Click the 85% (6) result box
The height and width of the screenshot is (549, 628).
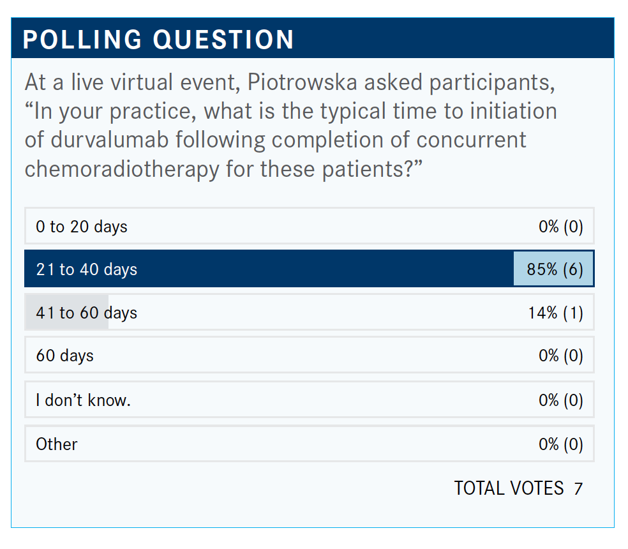pyautogui.click(x=554, y=269)
